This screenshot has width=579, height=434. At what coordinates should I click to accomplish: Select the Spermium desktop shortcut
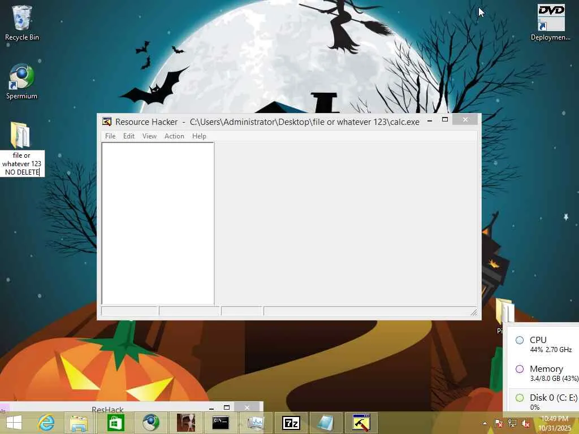[x=21, y=81]
